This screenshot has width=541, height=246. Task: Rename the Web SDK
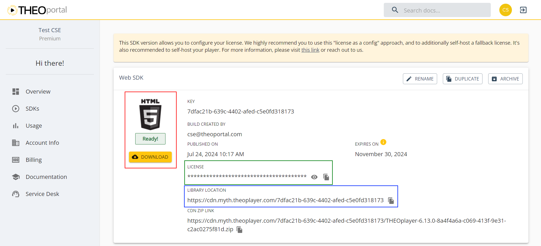[x=420, y=79]
